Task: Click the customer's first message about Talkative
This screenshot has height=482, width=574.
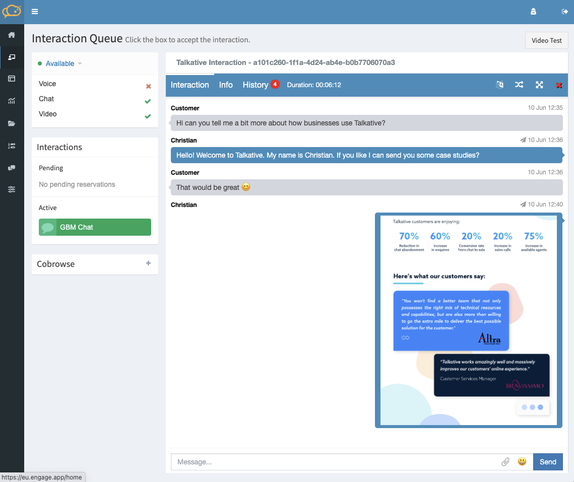Action: click(366, 123)
